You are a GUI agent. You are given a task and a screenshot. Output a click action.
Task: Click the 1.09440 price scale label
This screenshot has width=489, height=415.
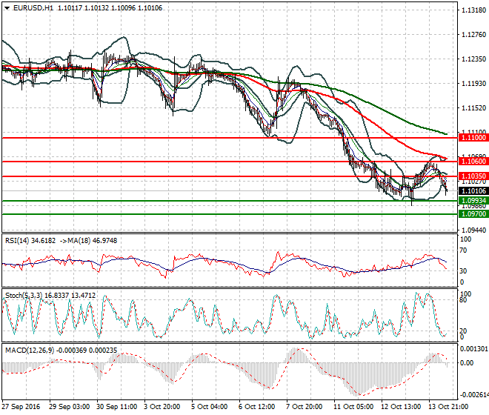click(x=472, y=230)
